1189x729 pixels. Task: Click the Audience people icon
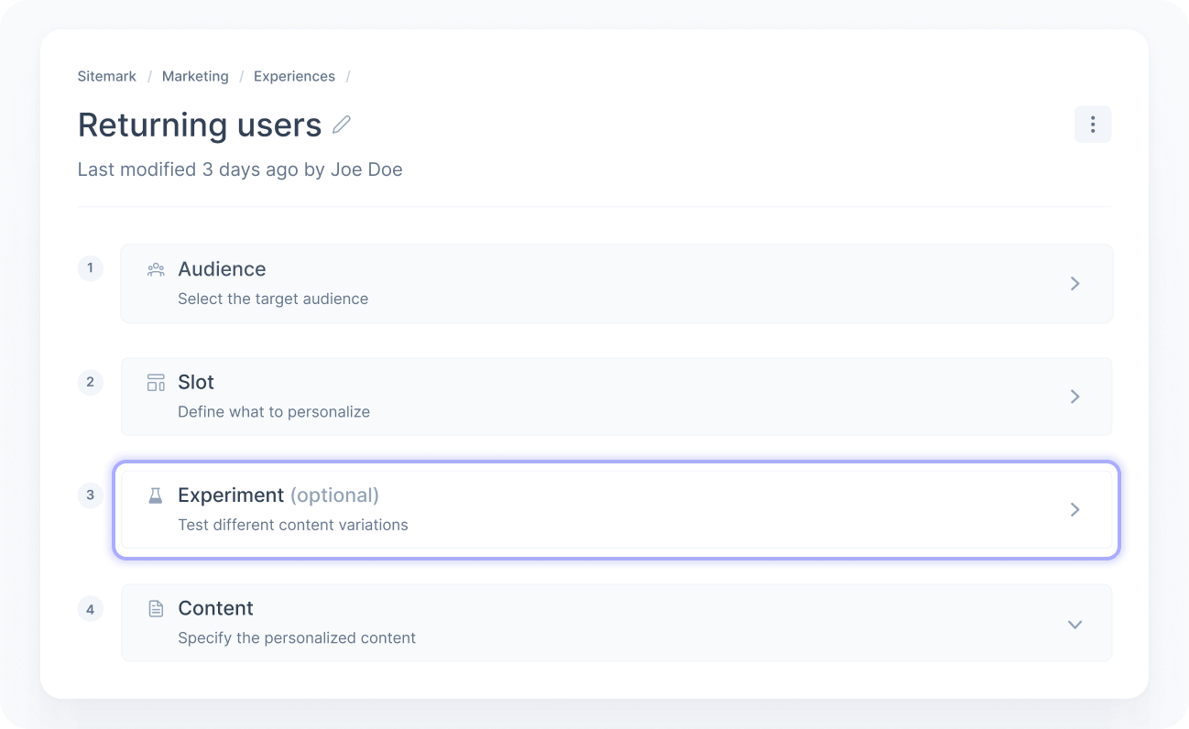click(155, 268)
